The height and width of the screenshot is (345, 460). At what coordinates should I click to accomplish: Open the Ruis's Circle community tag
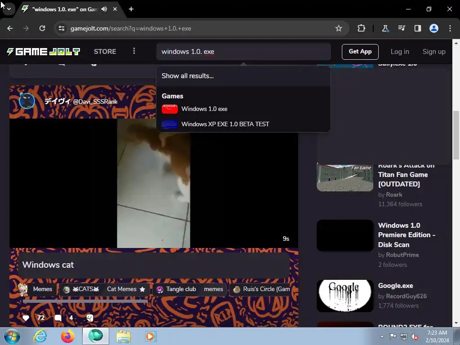[x=262, y=289]
